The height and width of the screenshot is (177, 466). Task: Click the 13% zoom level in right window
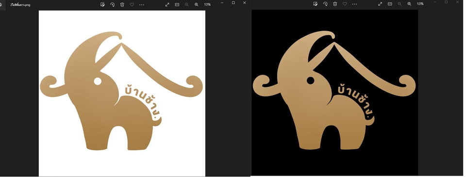(420, 4)
